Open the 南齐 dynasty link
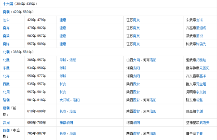Screen dimensions: 217x140 tap(6, 28)
